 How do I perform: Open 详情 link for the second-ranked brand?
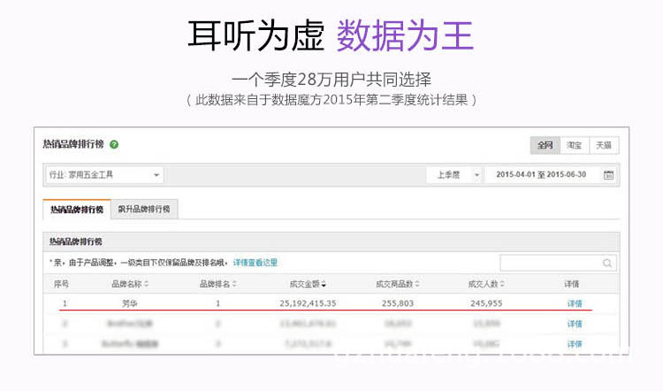(574, 324)
